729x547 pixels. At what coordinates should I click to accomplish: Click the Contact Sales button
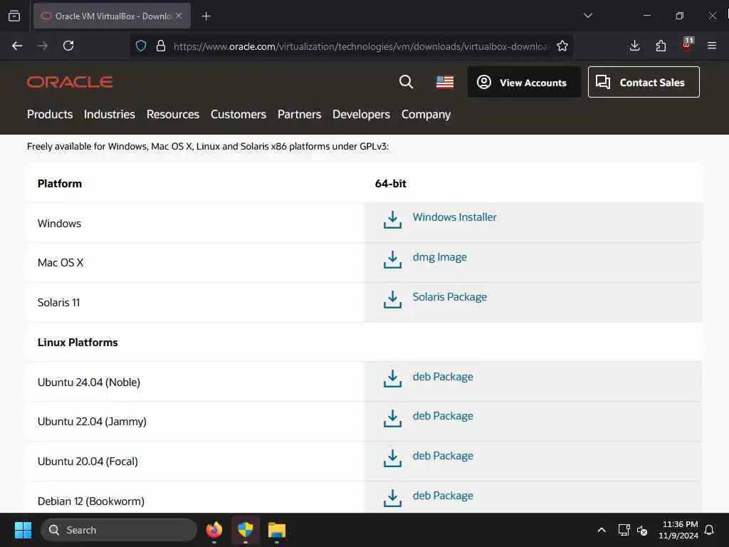pos(644,83)
